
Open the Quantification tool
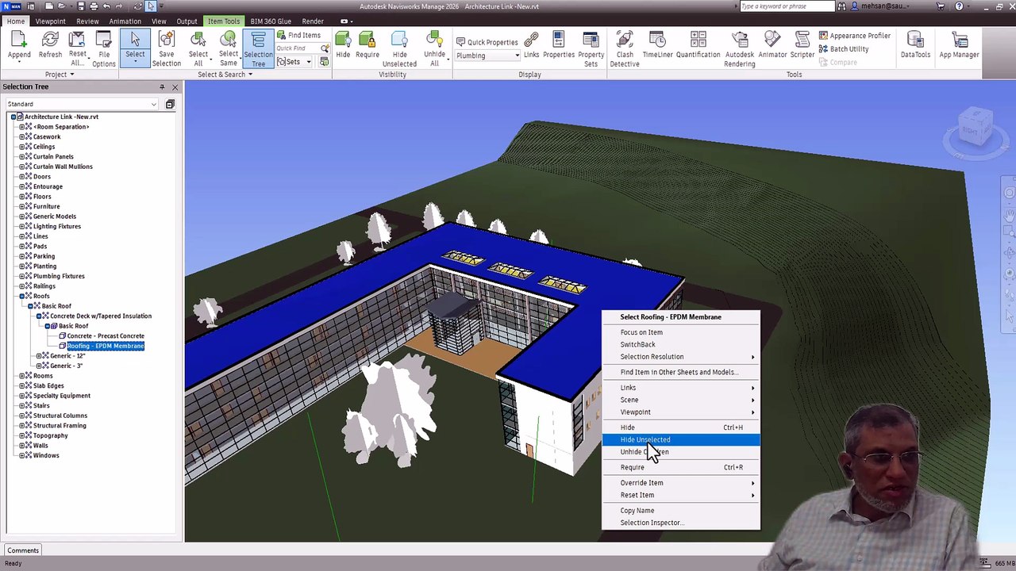tap(698, 45)
